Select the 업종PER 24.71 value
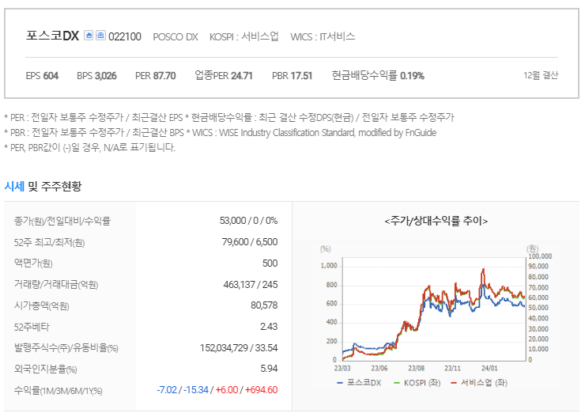Viewport: 585px width, 413px height. (x=224, y=76)
